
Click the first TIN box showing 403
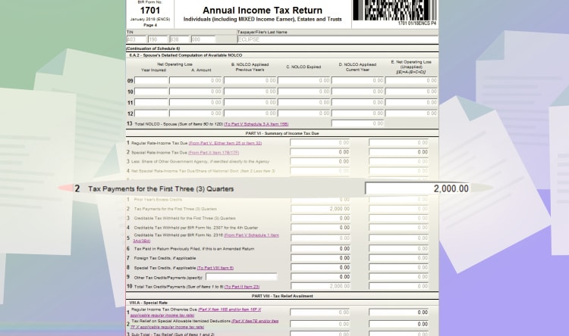point(134,39)
